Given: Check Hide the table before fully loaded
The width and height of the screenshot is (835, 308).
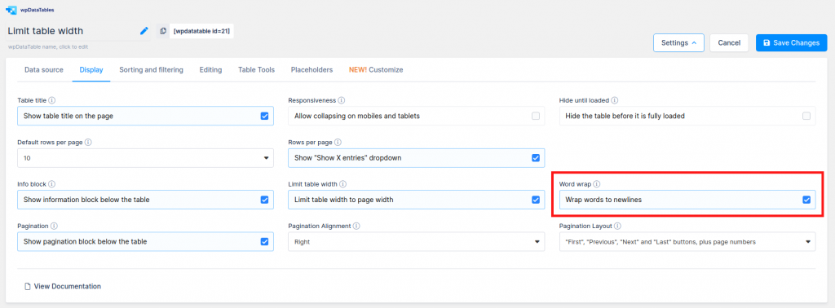Looking at the screenshot, I should click(806, 116).
